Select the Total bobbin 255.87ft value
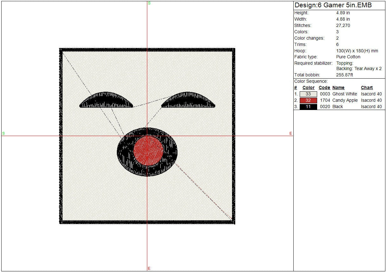This screenshot has width=387, height=272. (344, 75)
